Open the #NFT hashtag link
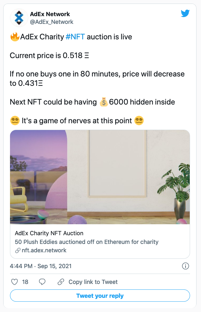 pos(75,37)
